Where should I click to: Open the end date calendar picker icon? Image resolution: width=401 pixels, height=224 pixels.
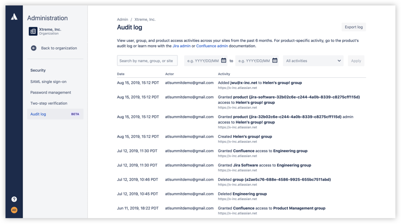(275, 61)
